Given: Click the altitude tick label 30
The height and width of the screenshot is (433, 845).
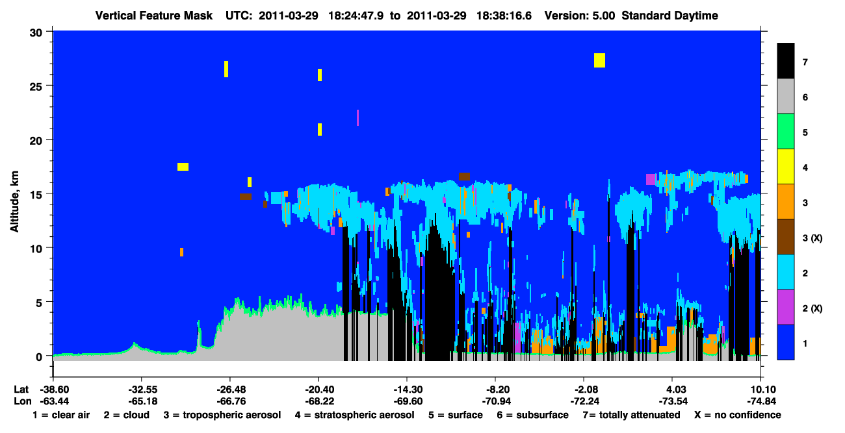Looking at the screenshot, I should [x=37, y=32].
